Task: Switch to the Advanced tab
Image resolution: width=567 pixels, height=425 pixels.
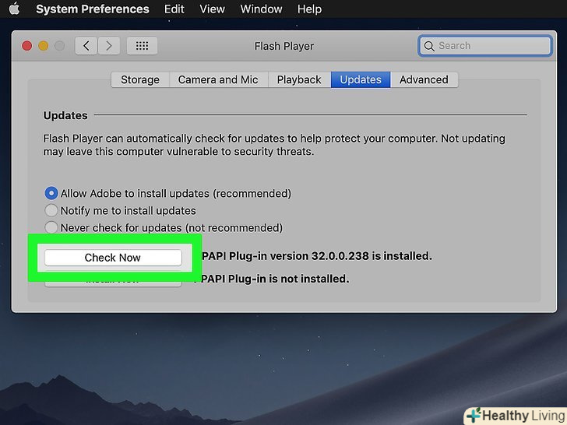Action: tap(424, 79)
